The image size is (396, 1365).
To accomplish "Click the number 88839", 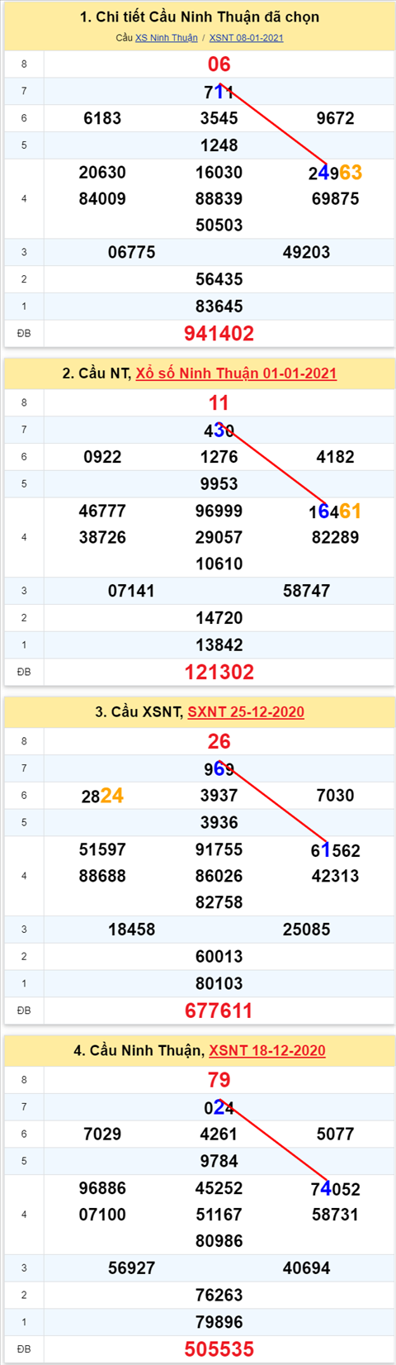I will coord(219,199).
